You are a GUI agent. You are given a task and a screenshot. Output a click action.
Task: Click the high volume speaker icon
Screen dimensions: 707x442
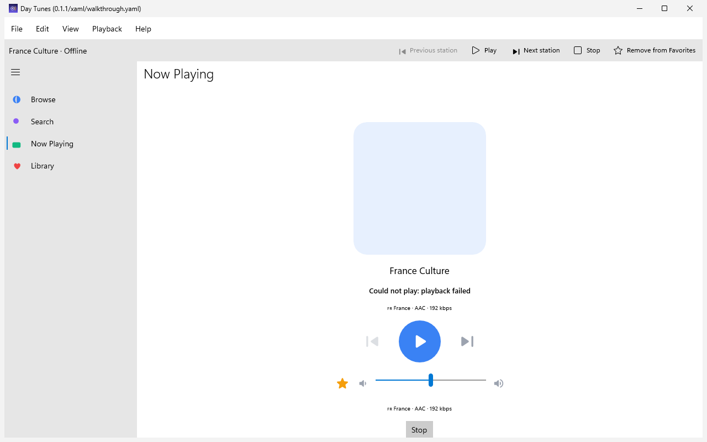[499, 383]
